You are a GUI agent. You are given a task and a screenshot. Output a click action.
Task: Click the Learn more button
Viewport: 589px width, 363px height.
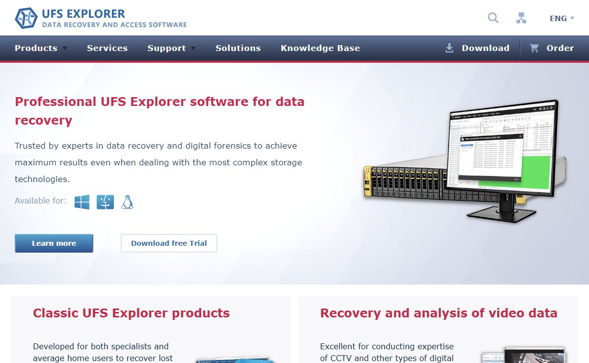(54, 243)
